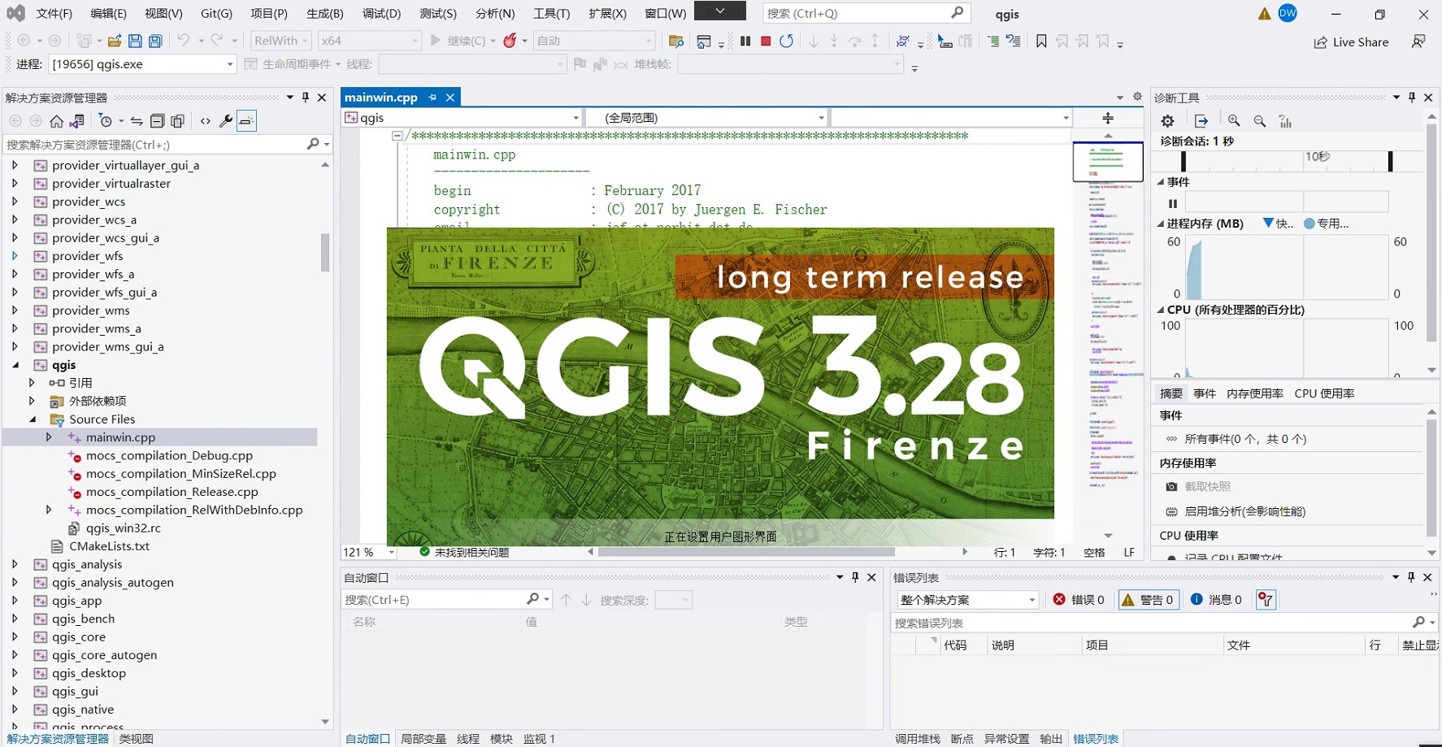Image resolution: width=1442 pixels, height=747 pixels.
Task: Click the Save icon in the toolbar
Action: point(135,41)
